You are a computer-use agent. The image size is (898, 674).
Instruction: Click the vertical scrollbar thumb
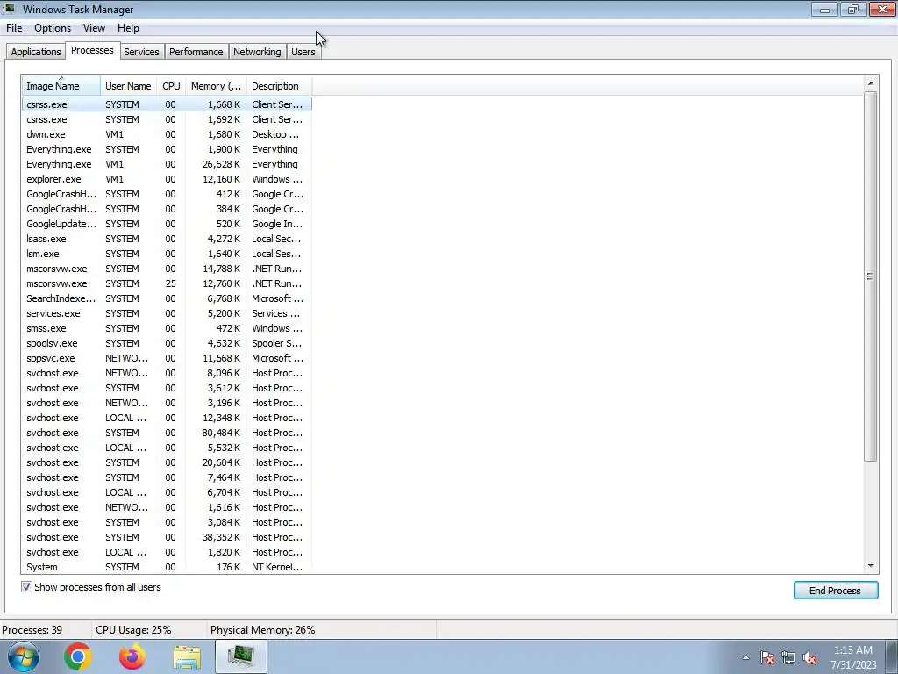(x=871, y=276)
